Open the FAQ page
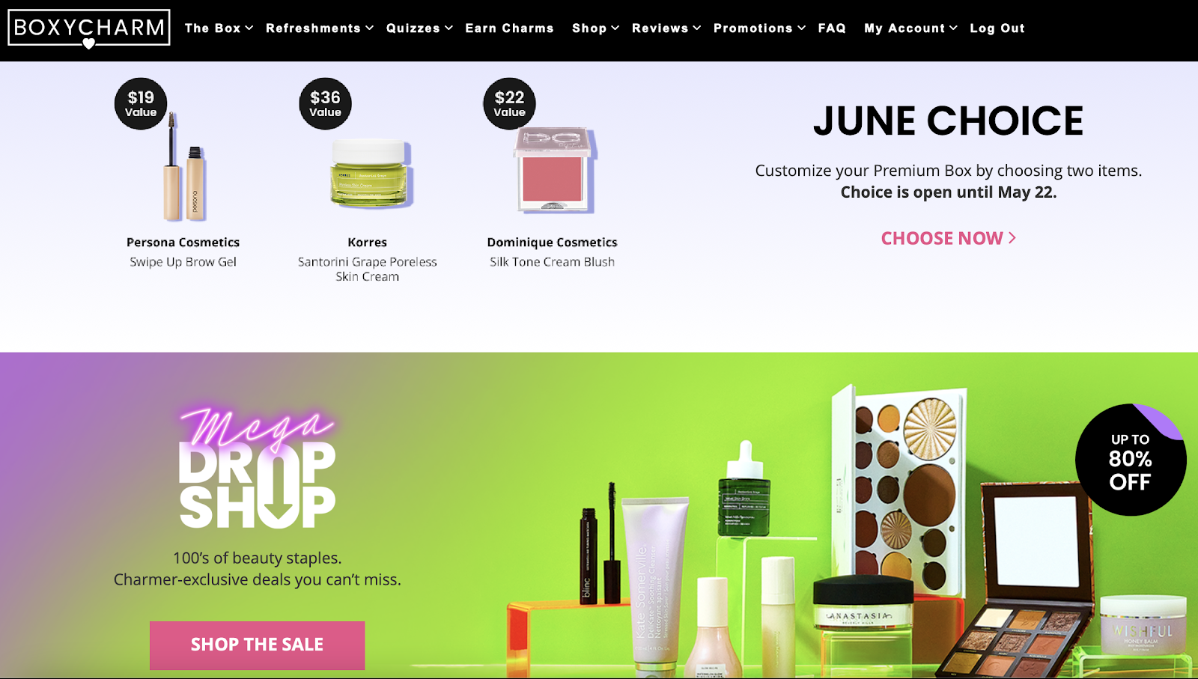1198x679 pixels. 832,28
